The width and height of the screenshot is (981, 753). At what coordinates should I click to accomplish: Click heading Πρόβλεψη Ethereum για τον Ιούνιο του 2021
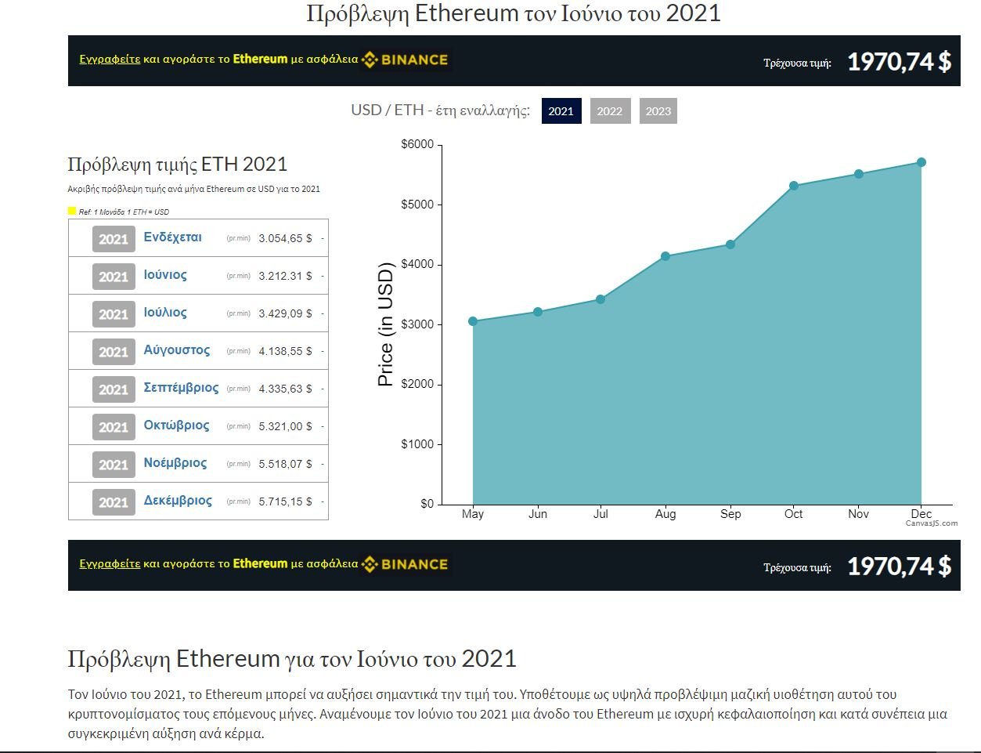(x=292, y=659)
